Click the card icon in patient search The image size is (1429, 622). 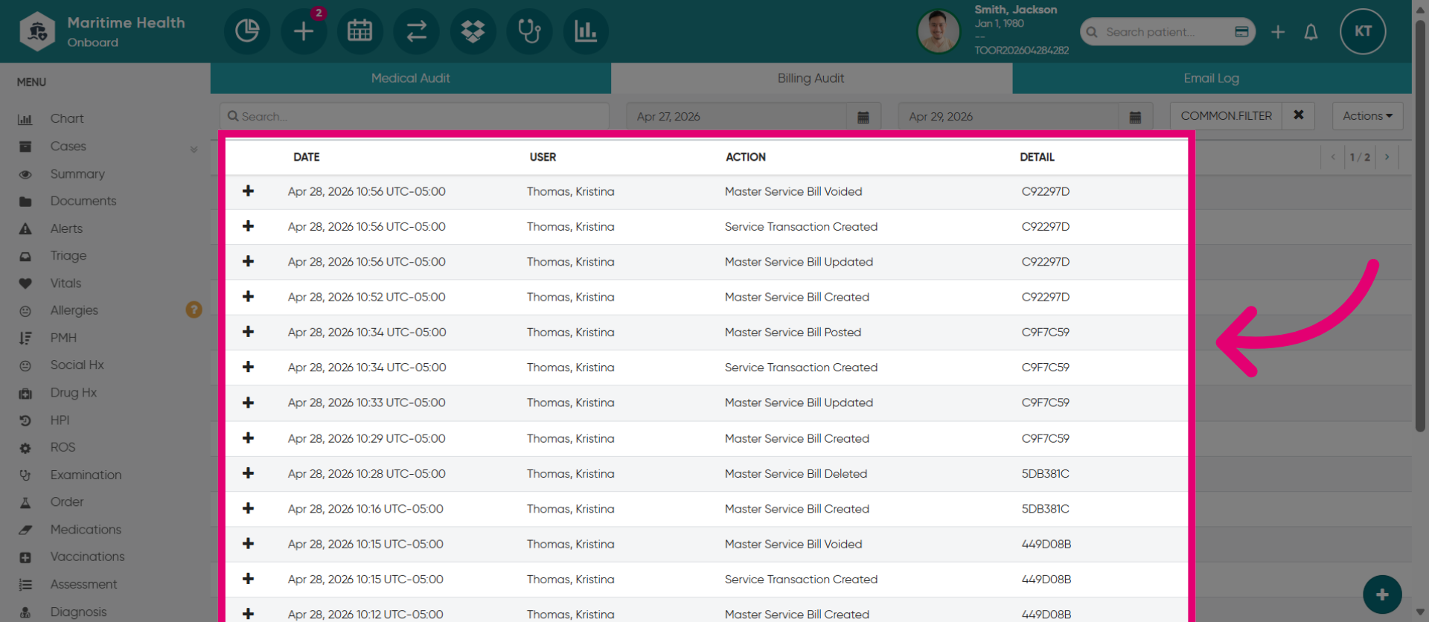coord(1241,31)
